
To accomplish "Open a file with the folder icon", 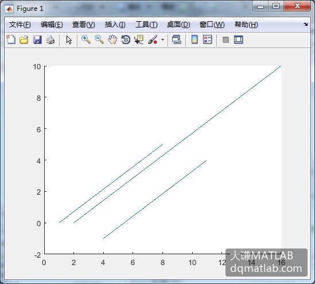I will point(24,40).
